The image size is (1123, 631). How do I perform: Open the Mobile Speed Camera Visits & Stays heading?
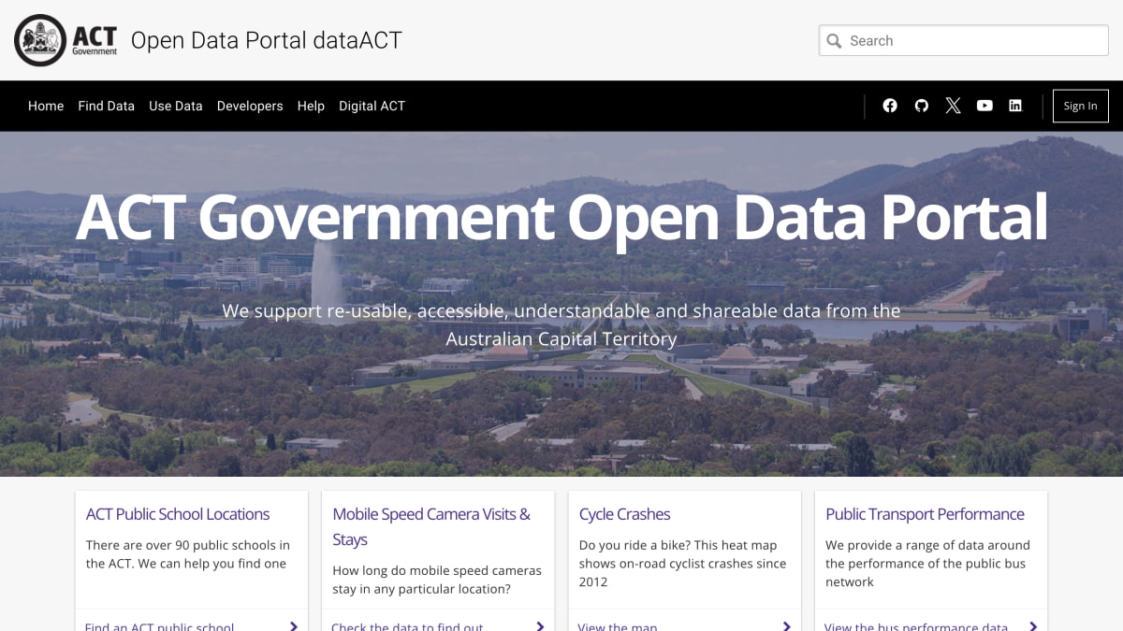[431, 526]
